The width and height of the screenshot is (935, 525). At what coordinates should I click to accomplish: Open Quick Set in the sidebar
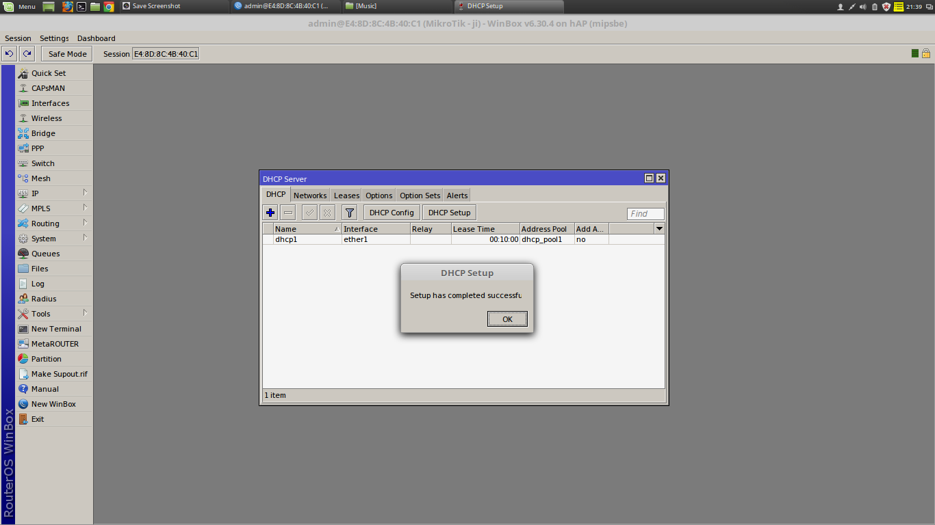coord(54,73)
